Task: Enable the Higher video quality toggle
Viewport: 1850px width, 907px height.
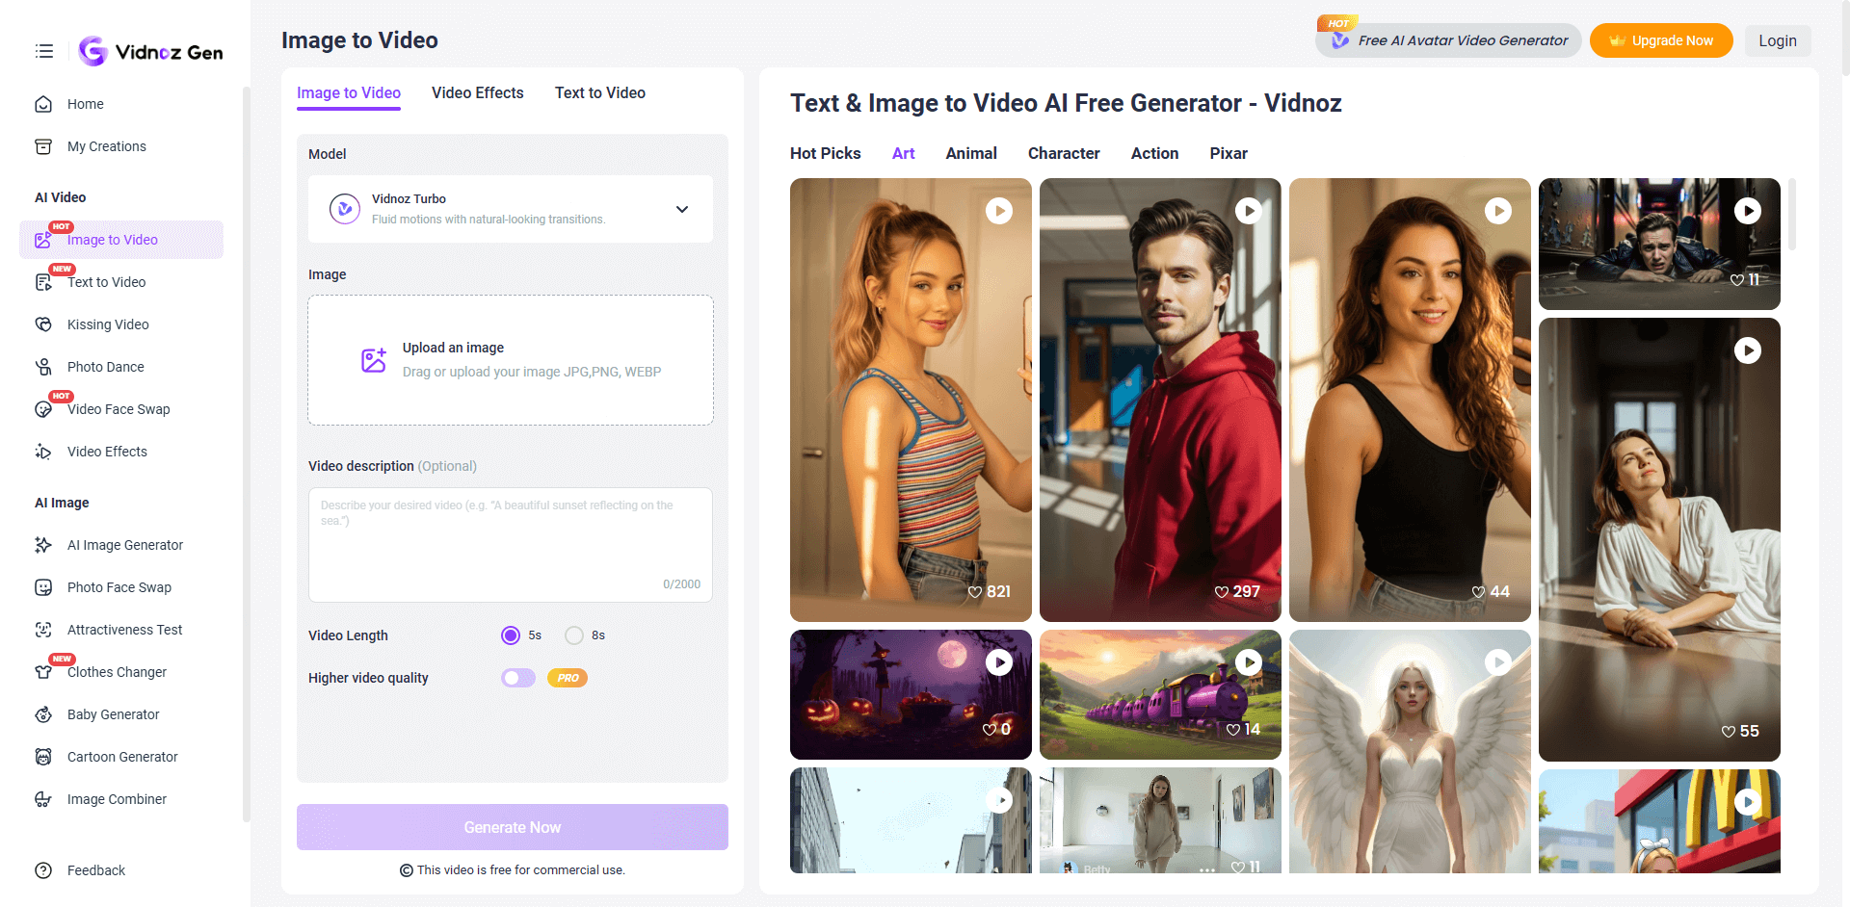Action: 518,678
